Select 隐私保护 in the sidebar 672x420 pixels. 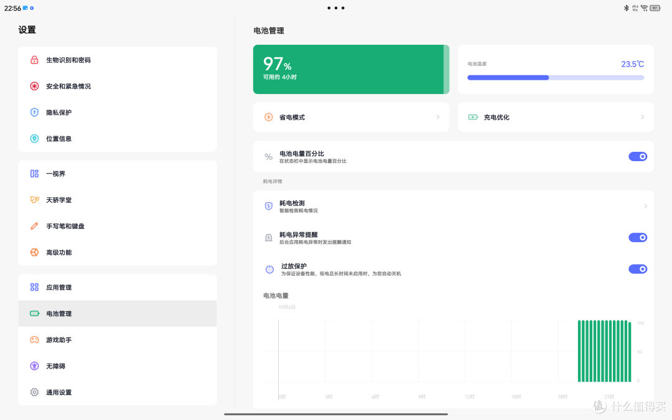coord(118,112)
